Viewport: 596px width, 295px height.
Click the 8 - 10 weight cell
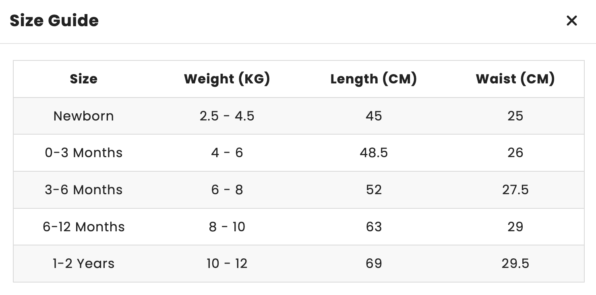[x=227, y=227]
